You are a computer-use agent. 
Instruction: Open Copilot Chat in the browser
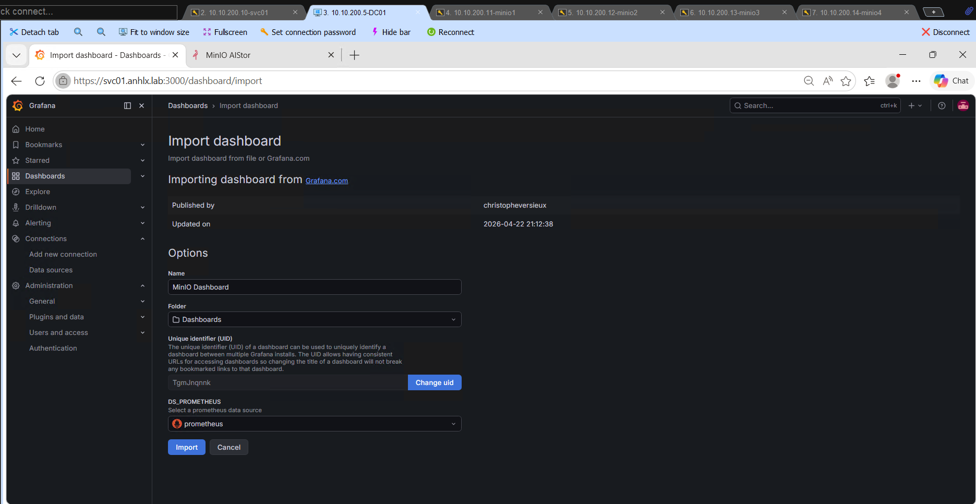coord(951,81)
